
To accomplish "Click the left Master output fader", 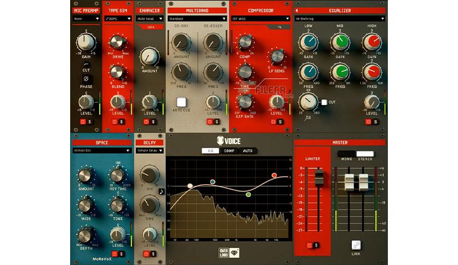I will (x=349, y=182).
